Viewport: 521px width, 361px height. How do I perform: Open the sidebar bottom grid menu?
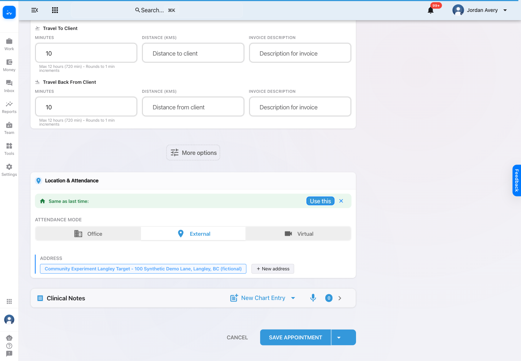9,301
